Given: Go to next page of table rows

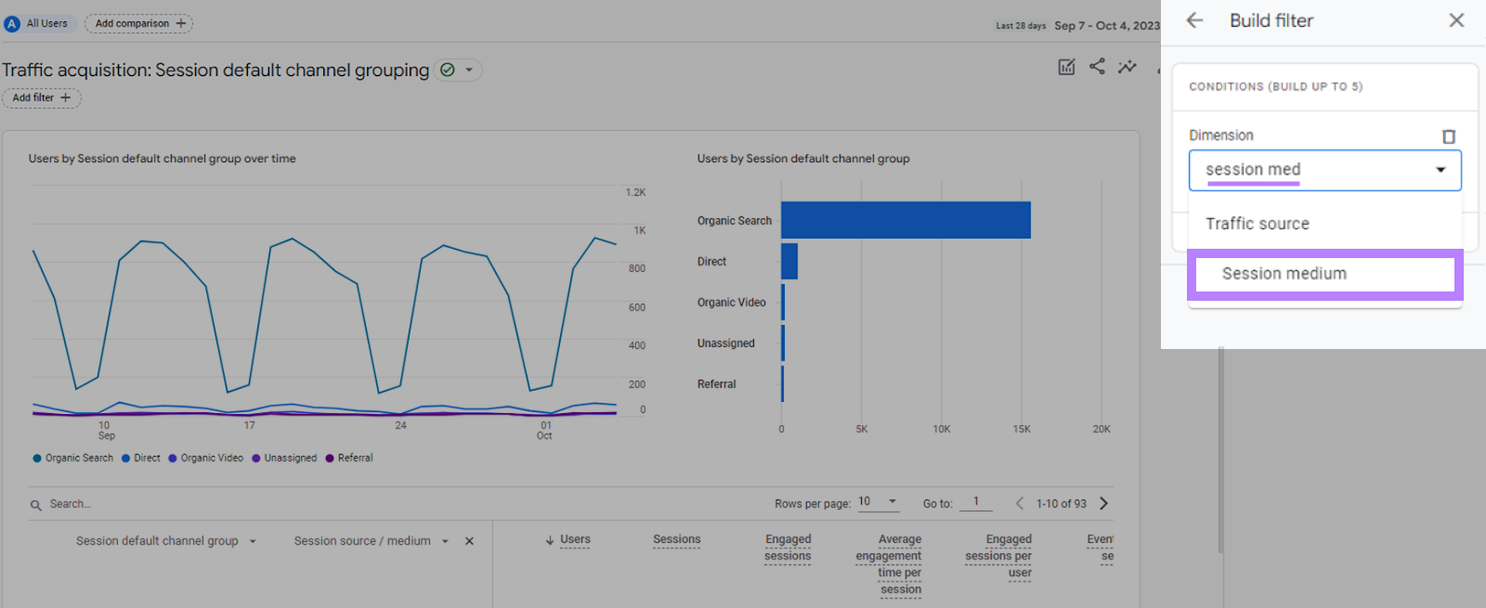Looking at the screenshot, I should (x=1103, y=503).
